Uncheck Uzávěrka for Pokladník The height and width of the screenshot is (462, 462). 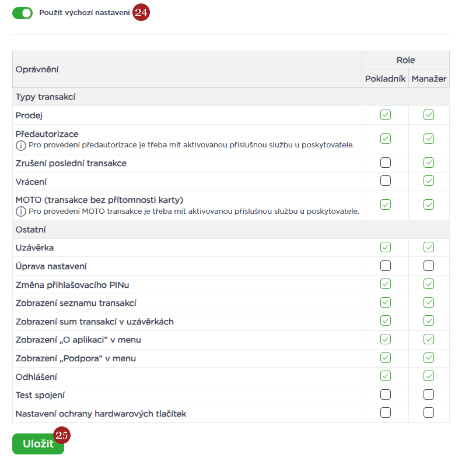click(385, 248)
